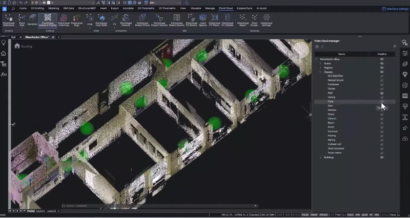Toggle visibility of the Wall class
Screen dimensions: 410x218
[382, 93]
